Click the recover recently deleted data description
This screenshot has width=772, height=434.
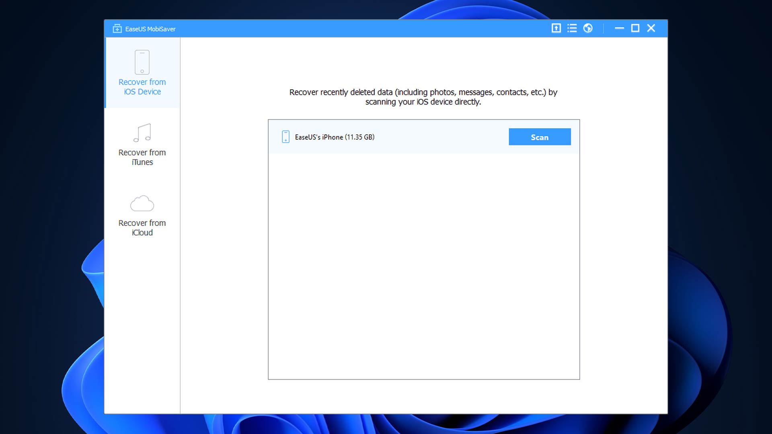tap(423, 97)
